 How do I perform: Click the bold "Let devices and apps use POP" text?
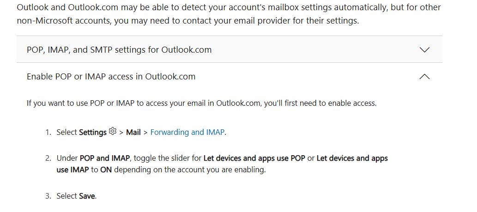pyautogui.click(x=254, y=158)
